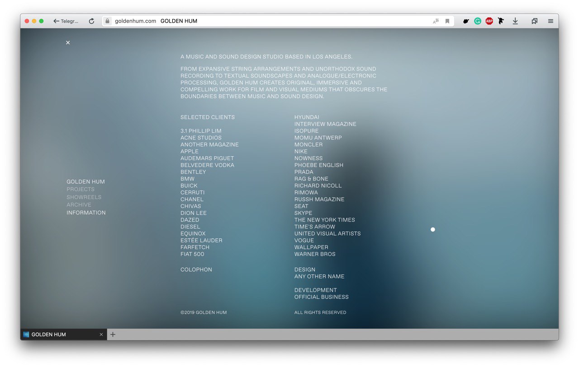Click RIMOWA in the client list
Image resolution: width=579 pixels, height=367 pixels.
point(306,193)
